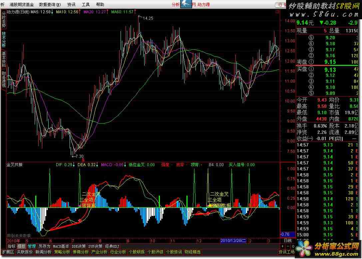
Task: Click the 净资 value 2.26
Action: (322, 132)
